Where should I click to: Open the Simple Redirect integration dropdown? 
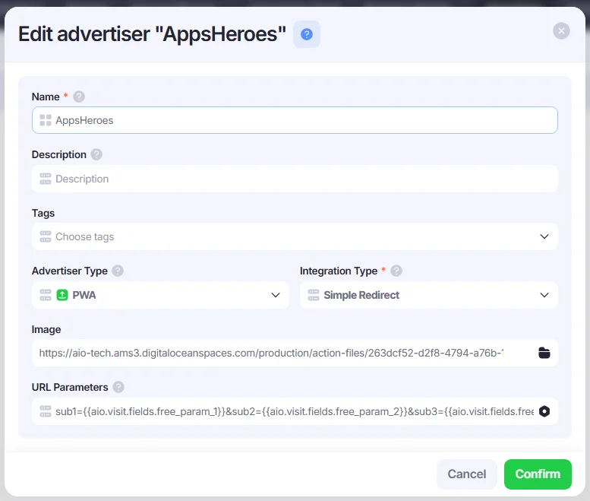pos(428,295)
